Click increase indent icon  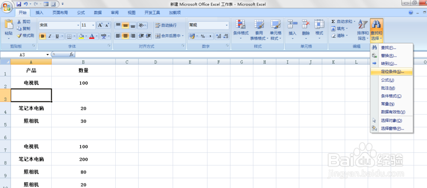149,36
